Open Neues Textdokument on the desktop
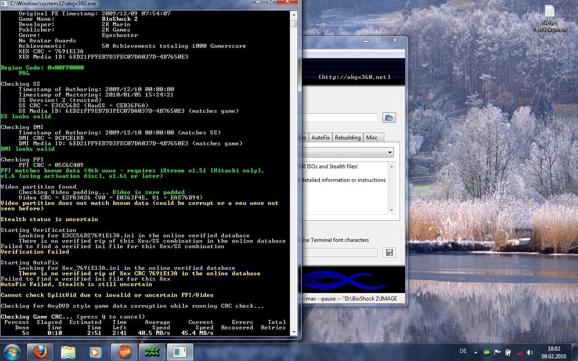Screen dimensions: 578x361 (x=550, y=19)
